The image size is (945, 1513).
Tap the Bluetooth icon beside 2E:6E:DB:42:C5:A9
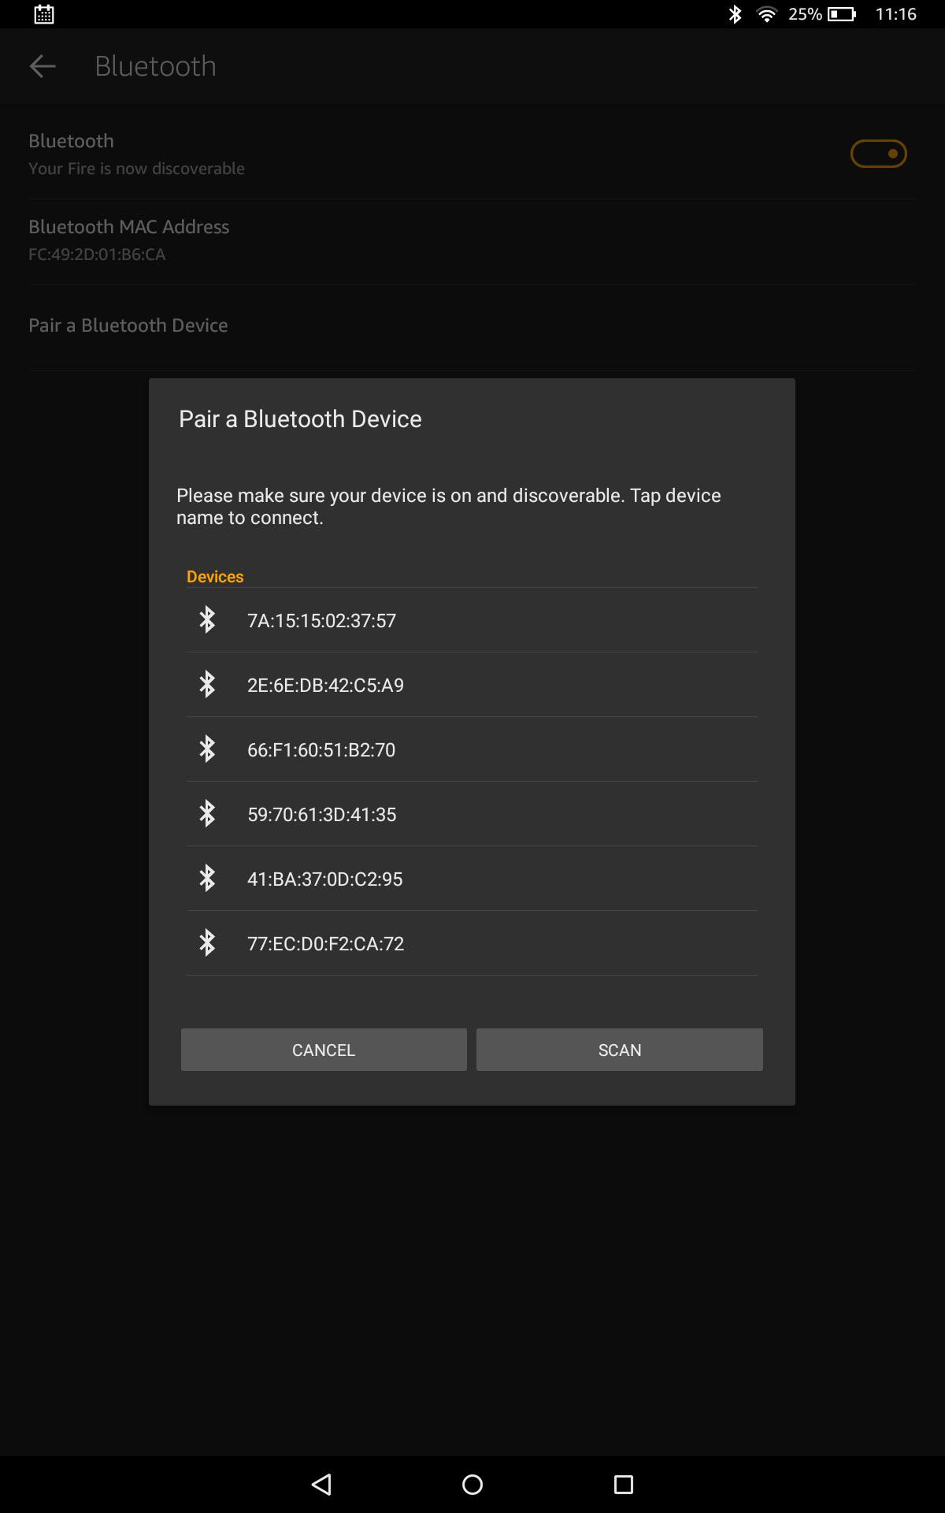point(207,684)
